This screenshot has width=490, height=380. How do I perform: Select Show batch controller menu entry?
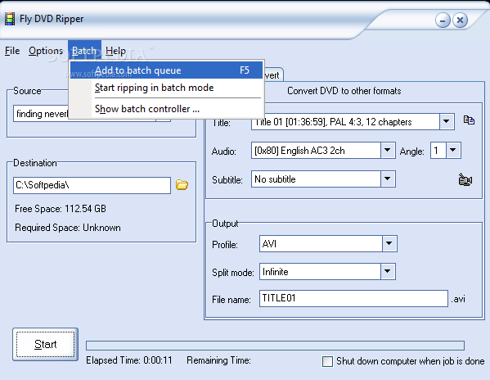[x=166, y=109]
